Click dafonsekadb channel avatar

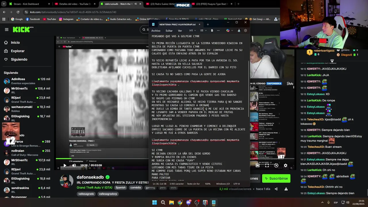click(66, 181)
